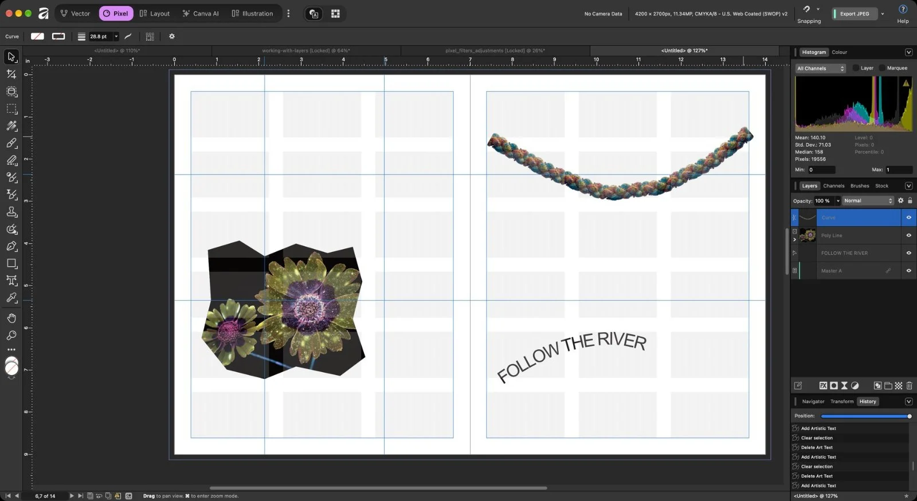917x501 pixels.
Task: Choose the Crop tool
Action: point(11,74)
